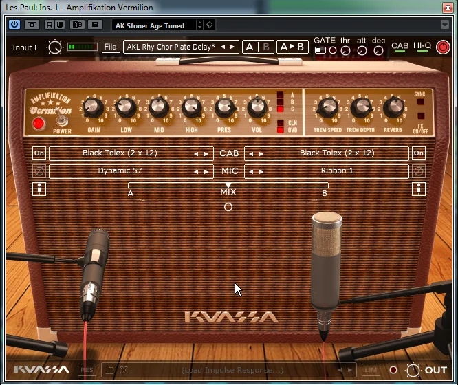
Task: Click the PRES knob
Action: coord(224,108)
